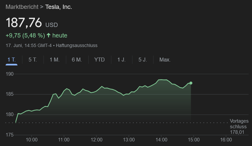Click the 11:00 x-axis label
252x146 pixels.
(x=64, y=140)
